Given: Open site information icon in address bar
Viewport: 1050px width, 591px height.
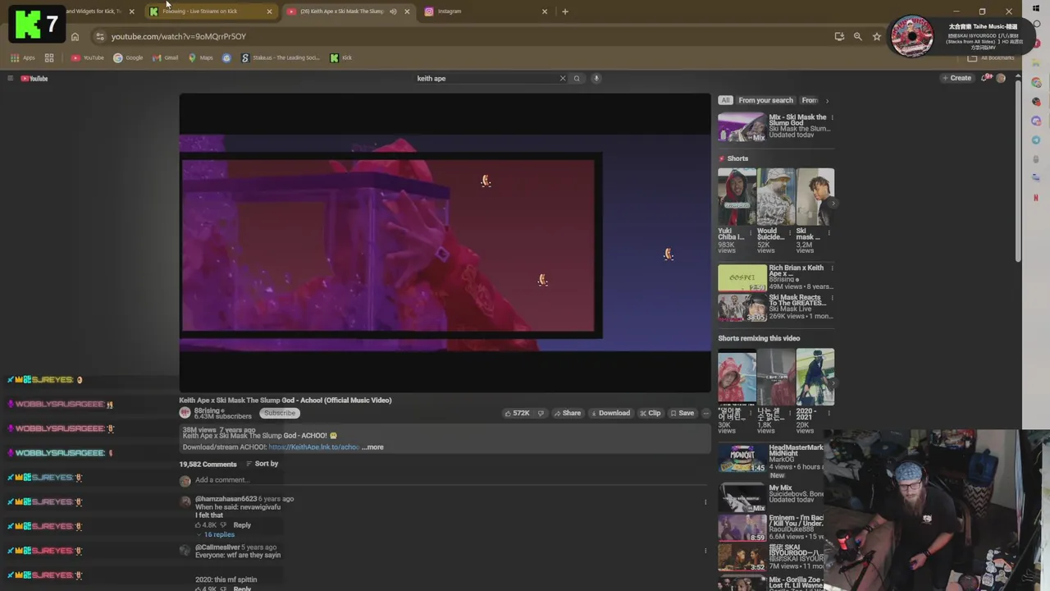Looking at the screenshot, I should [x=99, y=36].
